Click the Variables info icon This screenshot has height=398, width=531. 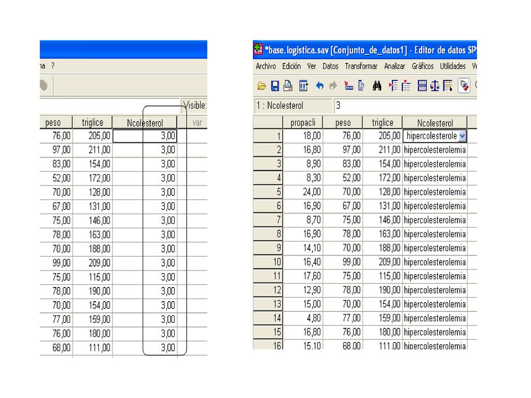[x=361, y=86]
